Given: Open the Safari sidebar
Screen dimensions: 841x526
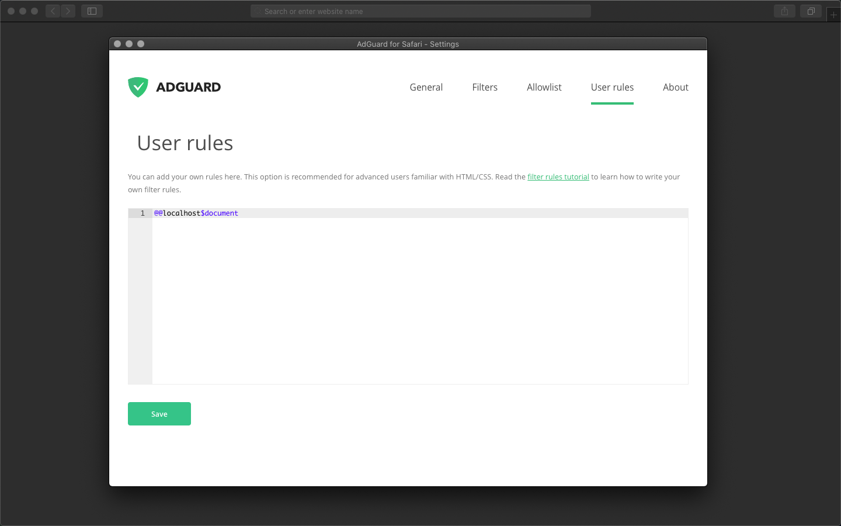Looking at the screenshot, I should point(92,11).
